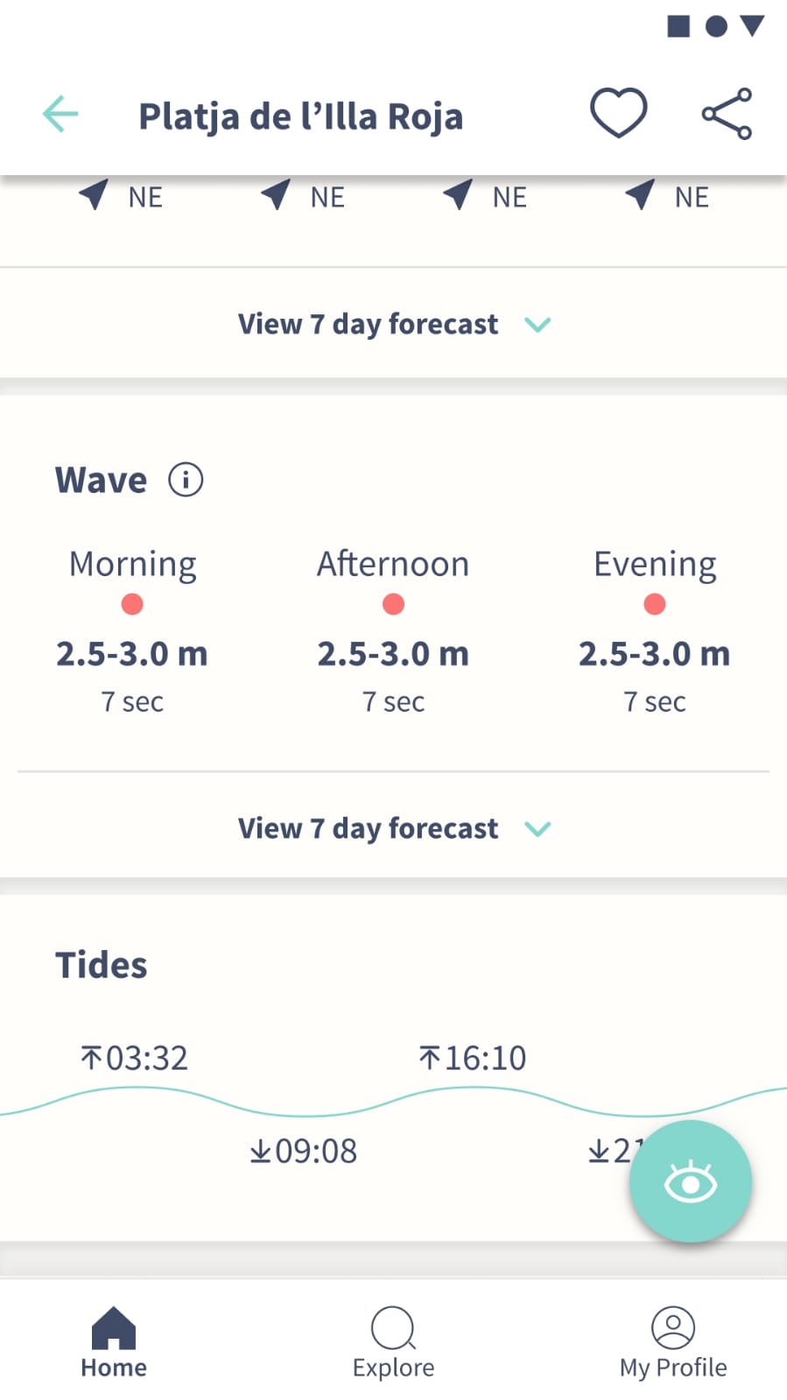Switch to Explore tab

[393, 1343]
